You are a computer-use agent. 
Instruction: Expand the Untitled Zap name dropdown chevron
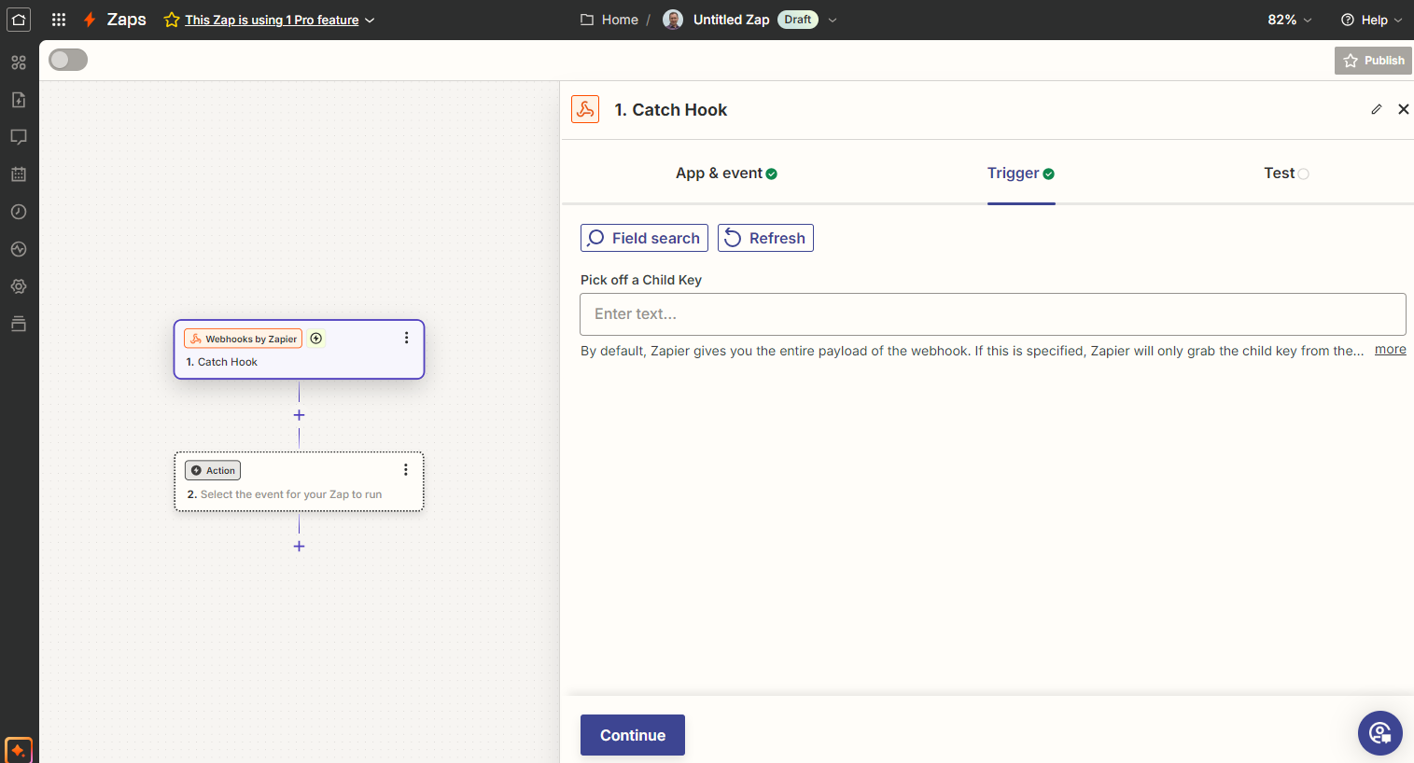pyautogui.click(x=833, y=20)
